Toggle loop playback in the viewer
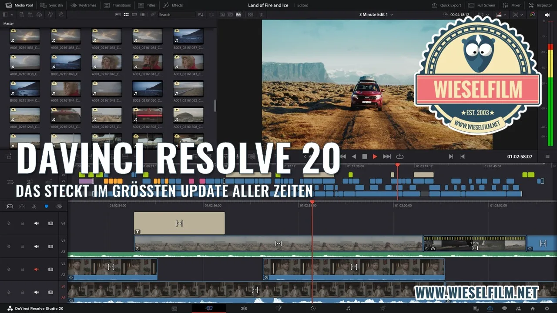The image size is (557, 313). [400, 156]
